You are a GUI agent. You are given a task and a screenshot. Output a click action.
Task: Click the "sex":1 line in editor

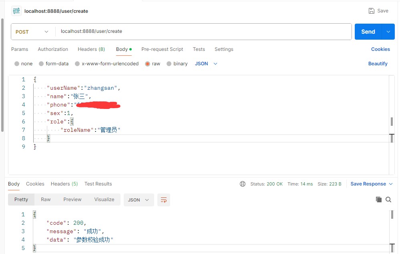click(x=60, y=113)
